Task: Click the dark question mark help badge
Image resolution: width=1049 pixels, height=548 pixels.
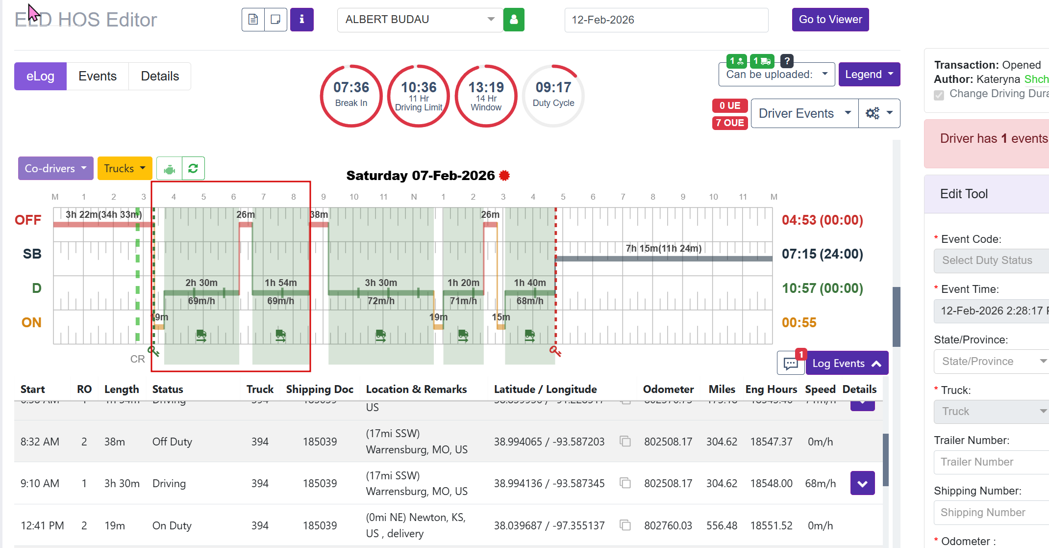Action: 787,61
